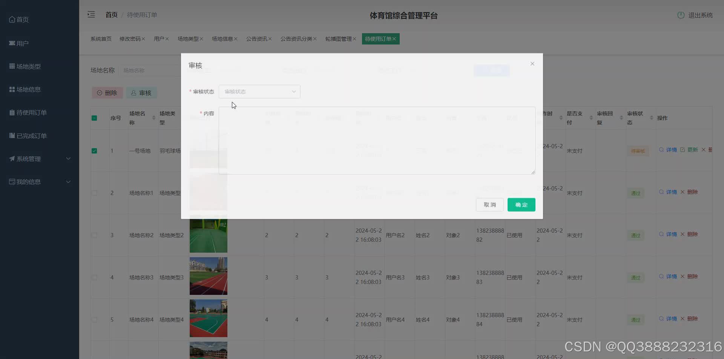The width and height of the screenshot is (724, 359).
Task: Switch to the 系统首页 tab
Action: point(101,39)
